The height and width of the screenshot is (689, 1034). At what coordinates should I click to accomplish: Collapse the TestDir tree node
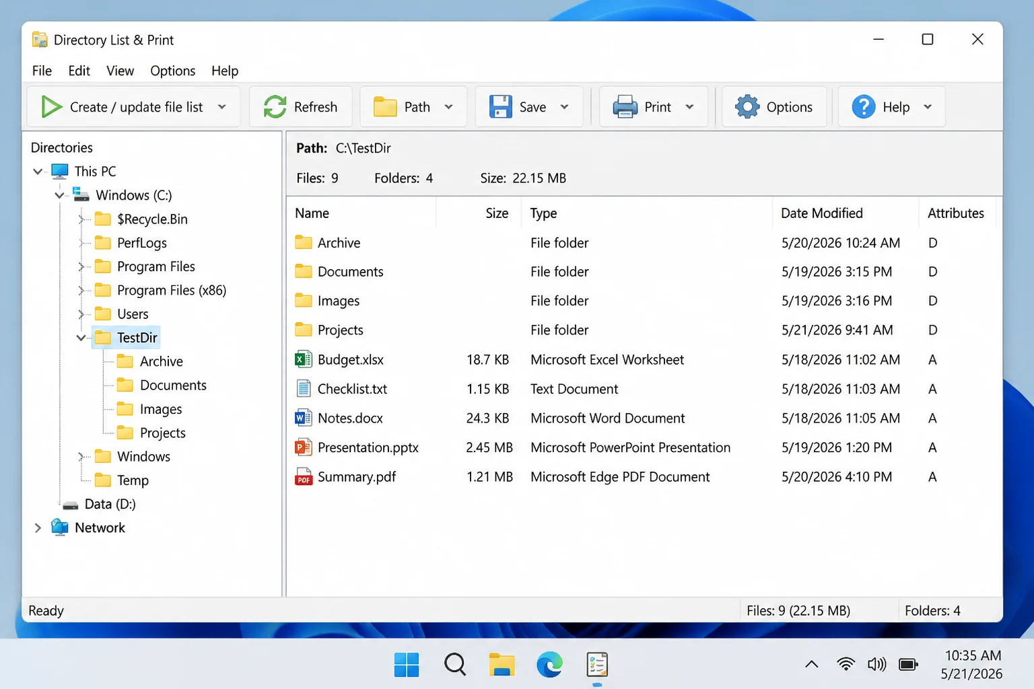(x=81, y=338)
